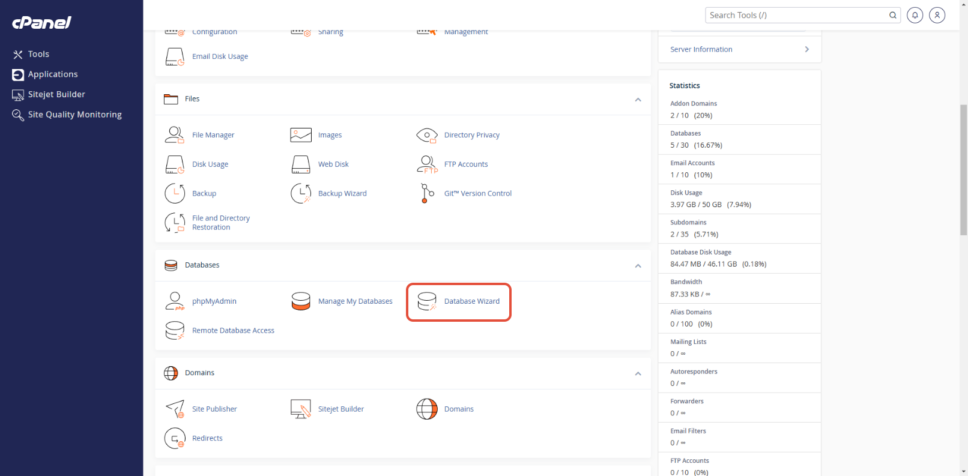Click the Sitejet Builder monitor icon in Domains
This screenshot has width=968, height=476.
(301, 409)
